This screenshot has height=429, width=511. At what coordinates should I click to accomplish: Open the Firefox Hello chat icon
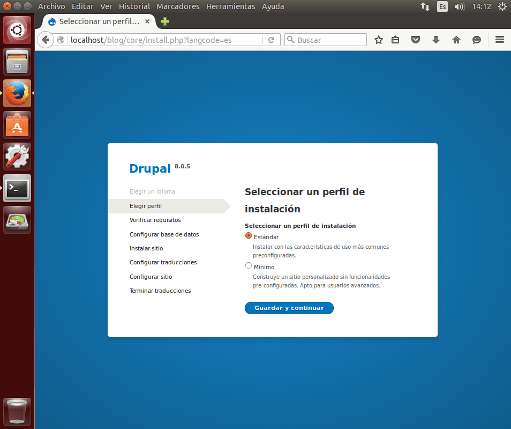pyautogui.click(x=477, y=40)
